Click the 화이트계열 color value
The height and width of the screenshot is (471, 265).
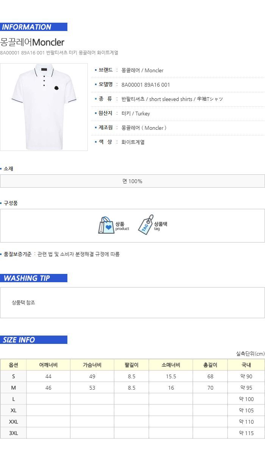(133, 142)
